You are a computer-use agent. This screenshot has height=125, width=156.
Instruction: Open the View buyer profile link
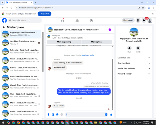pos(88,55)
